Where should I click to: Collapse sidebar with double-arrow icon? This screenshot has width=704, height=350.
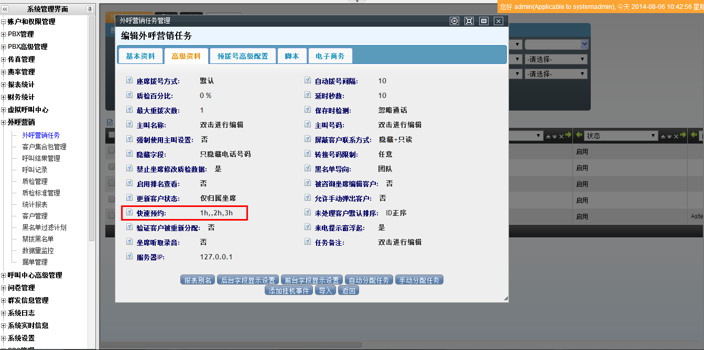(5, 9)
